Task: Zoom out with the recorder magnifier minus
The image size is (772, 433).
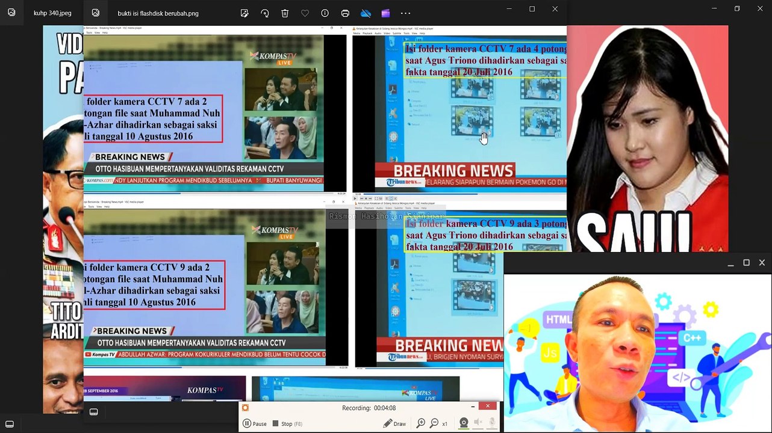Action: 434,423
